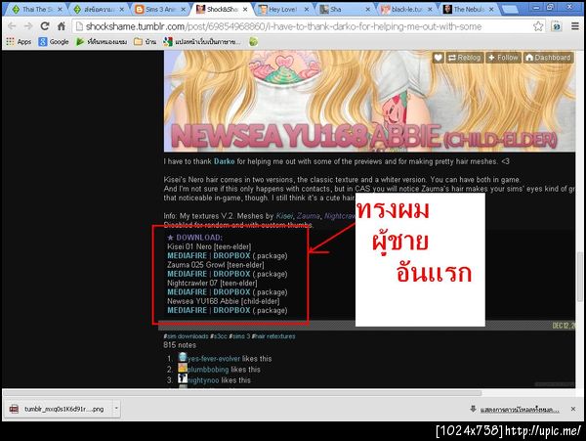Bookmark this page with the star icon
The height and width of the screenshot is (441, 586).
pos(538,26)
